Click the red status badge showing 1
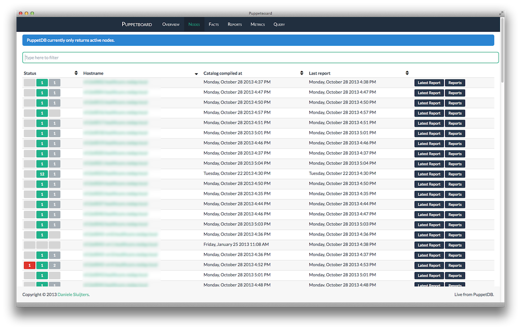 pos(29,266)
